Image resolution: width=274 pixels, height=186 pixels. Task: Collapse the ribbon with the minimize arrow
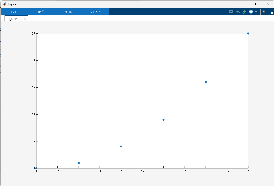pos(263,12)
